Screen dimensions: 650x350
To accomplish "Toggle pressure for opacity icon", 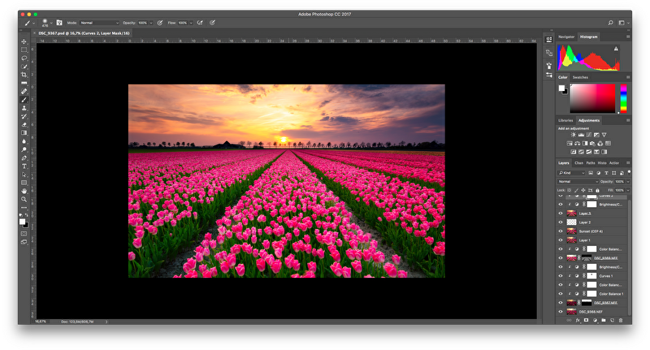I will coord(159,23).
